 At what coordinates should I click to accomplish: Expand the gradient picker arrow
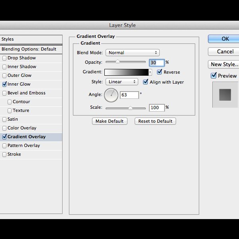[150, 72]
